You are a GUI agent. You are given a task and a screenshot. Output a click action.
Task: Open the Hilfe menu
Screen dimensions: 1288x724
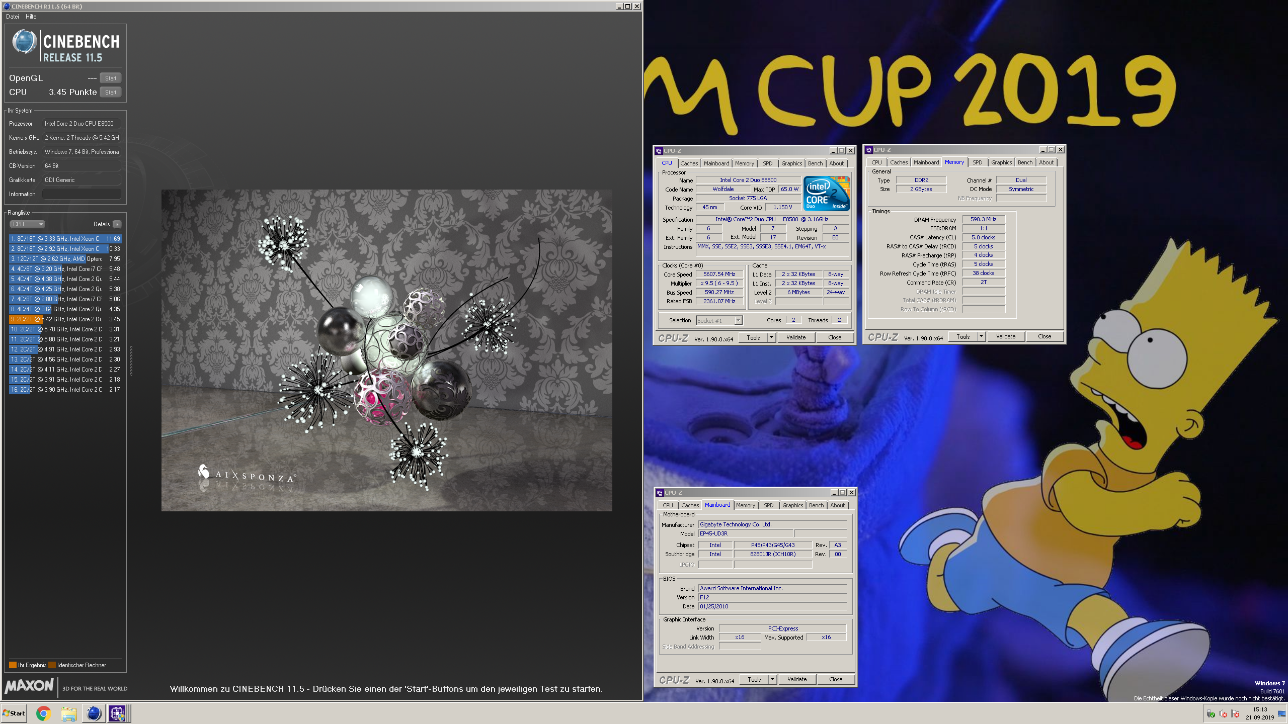coord(31,17)
